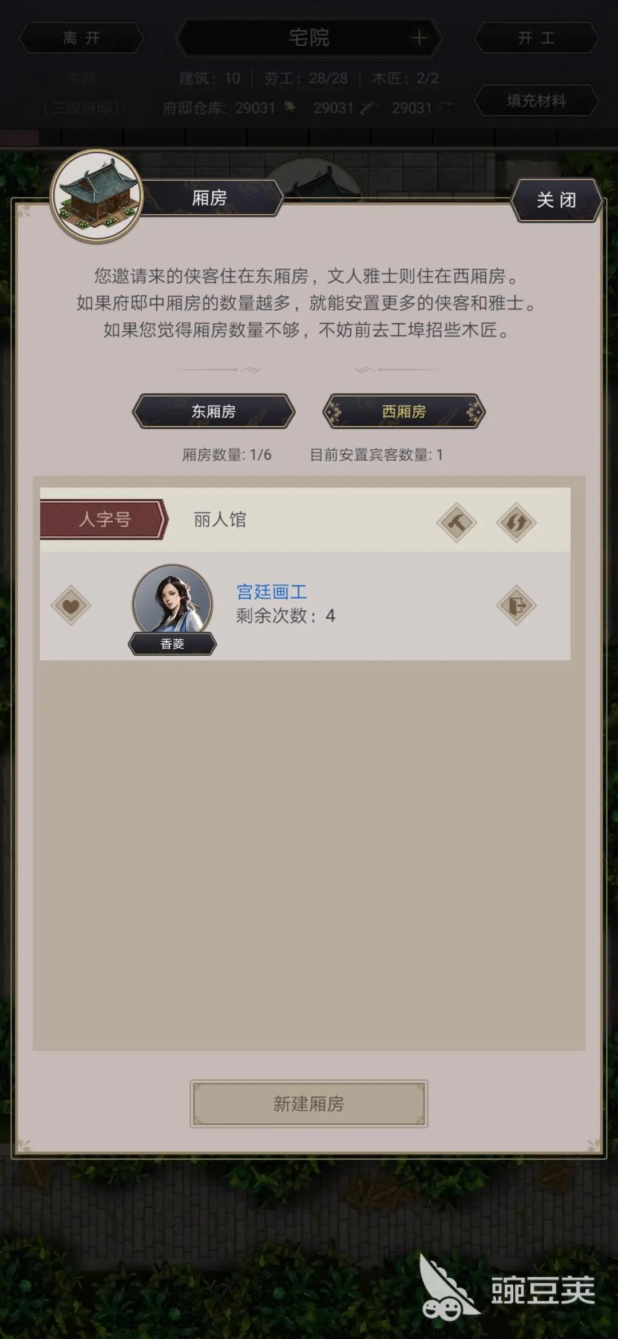
Task: Tap the 关闭 button on the panel
Action: coord(556,200)
